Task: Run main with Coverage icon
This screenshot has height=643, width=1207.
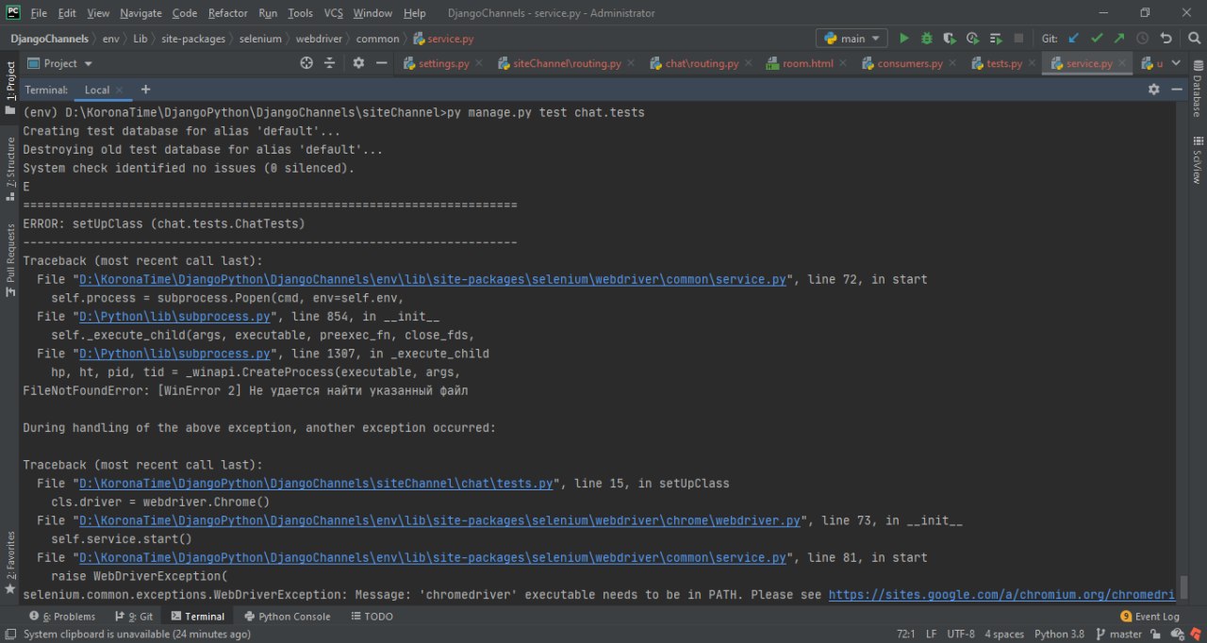Action: pos(950,39)
